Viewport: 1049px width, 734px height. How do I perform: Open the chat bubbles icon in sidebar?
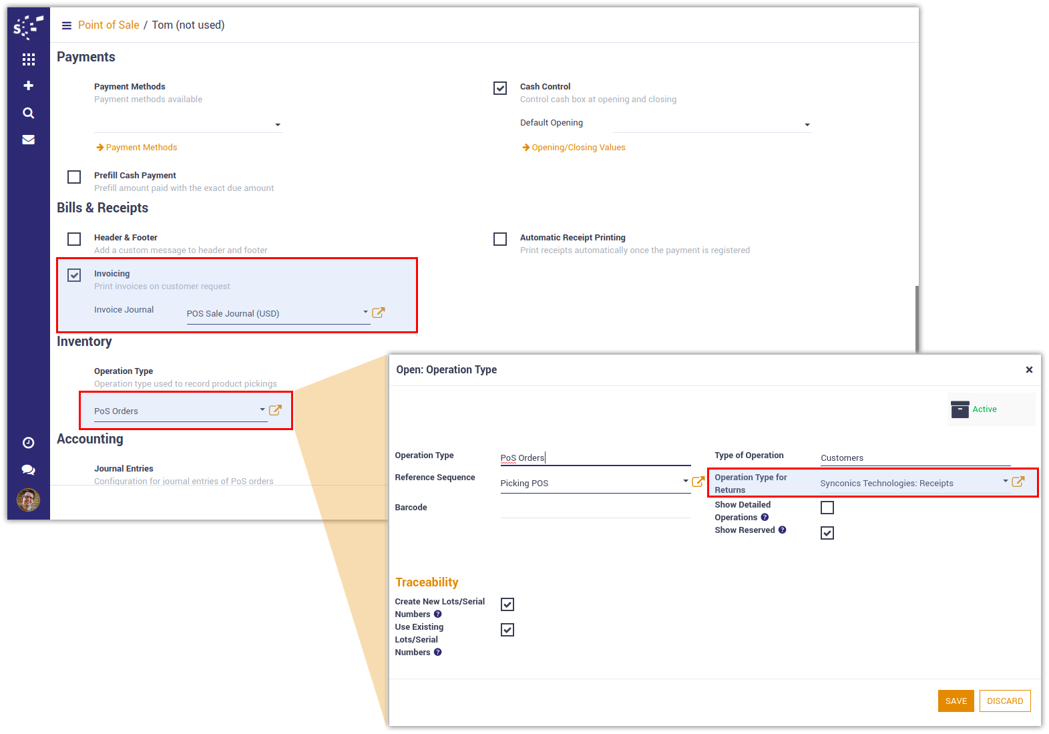[28, 470]
